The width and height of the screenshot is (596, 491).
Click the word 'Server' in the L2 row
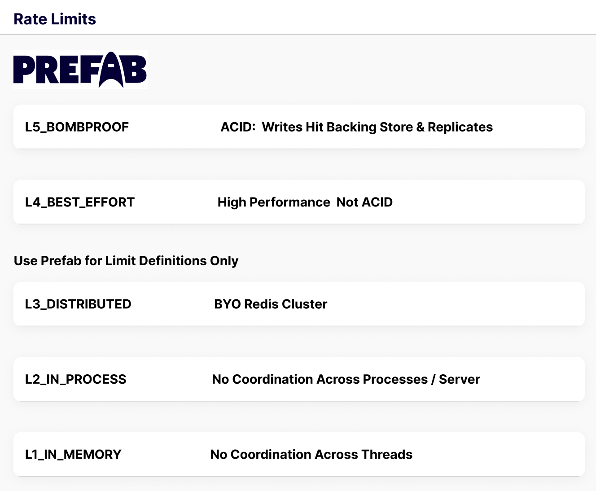459,380
